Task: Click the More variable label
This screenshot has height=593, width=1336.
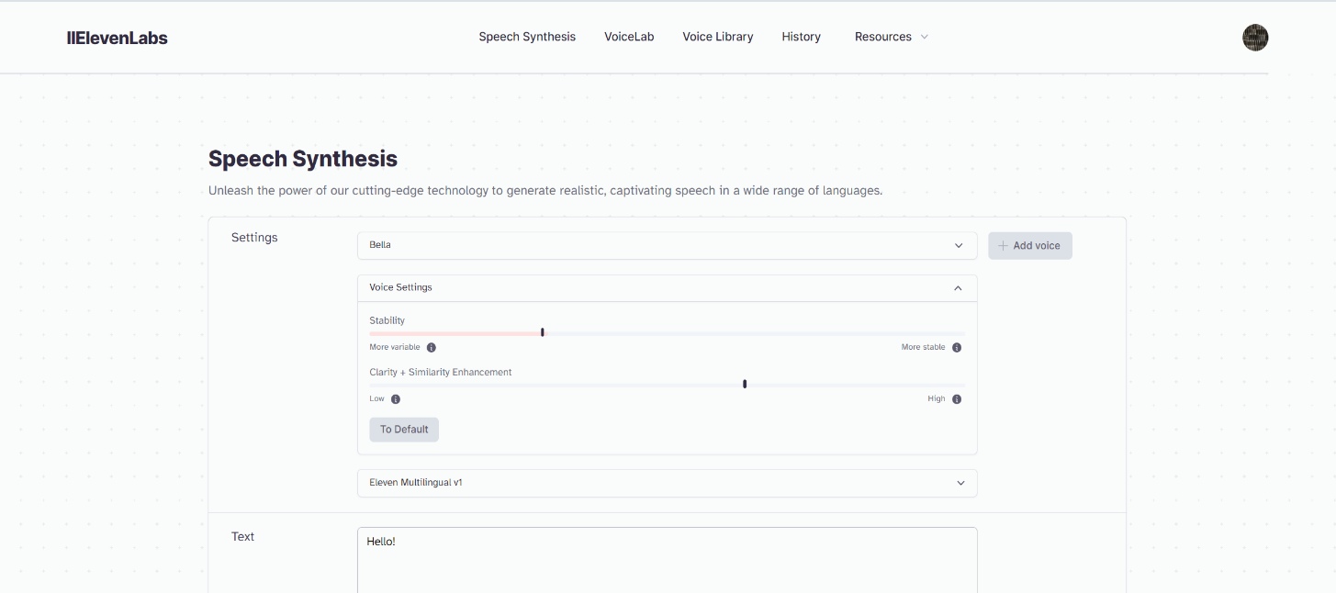Action: click(395, 348)
